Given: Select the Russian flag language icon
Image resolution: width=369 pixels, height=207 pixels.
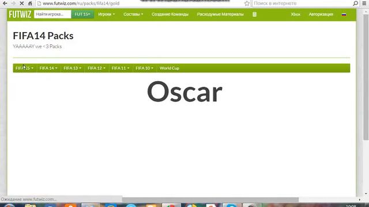Looking at the screenshot, I should click(344, 14).
